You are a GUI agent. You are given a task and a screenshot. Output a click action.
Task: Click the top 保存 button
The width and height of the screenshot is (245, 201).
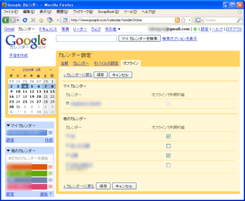pos(100,75)
